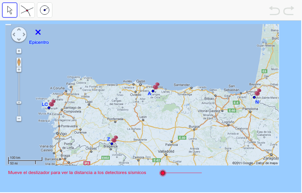Click the Undo arrow
Image resolution: width=302 pixels, height=193 pixels.
274,10
